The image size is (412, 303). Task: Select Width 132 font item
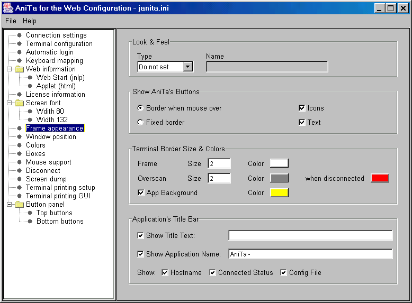click(x=52, y=120)
